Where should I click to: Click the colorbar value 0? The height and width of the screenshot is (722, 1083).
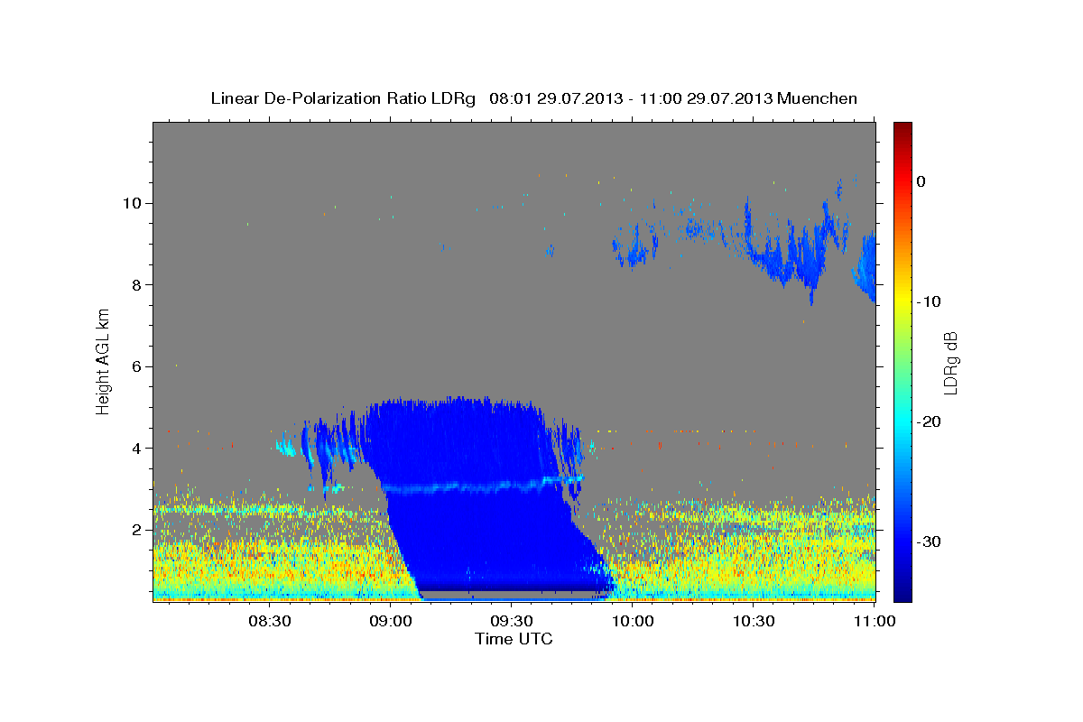pos(921,181)
